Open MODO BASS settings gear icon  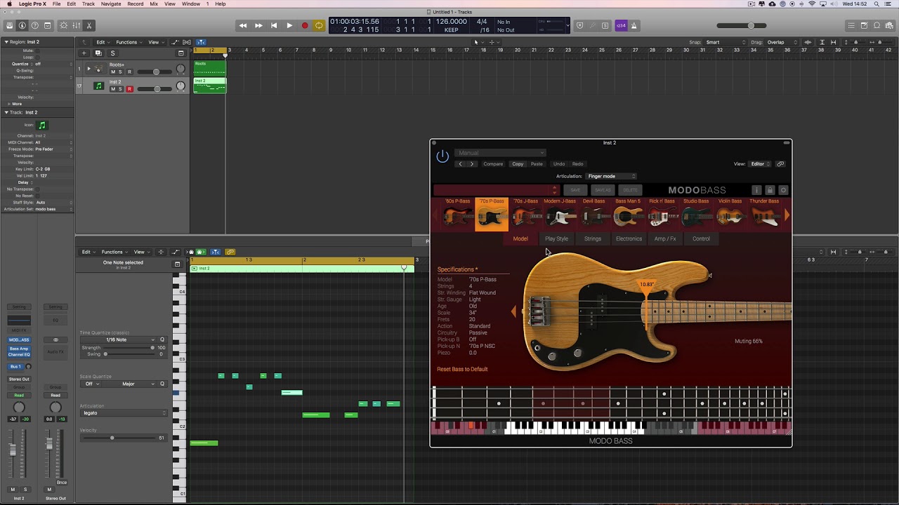tap(783, 190)
